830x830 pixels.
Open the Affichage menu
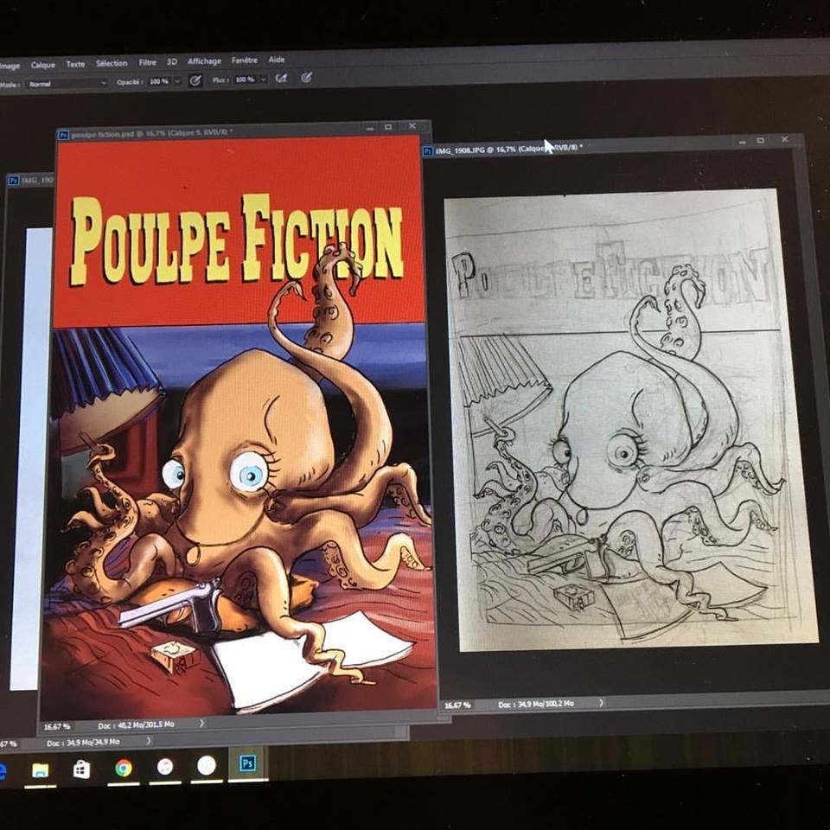[204, 61]
